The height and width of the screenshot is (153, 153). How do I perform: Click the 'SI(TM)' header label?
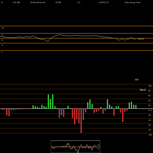58,2
